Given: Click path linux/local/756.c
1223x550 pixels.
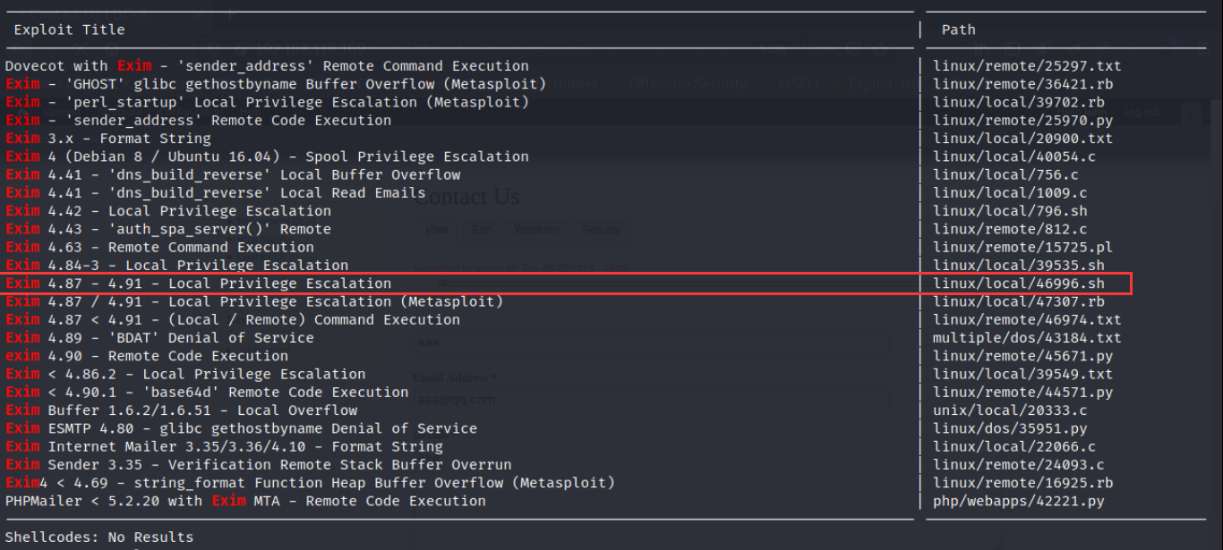Looking at the screenshot, I should tap(1005, 174).
